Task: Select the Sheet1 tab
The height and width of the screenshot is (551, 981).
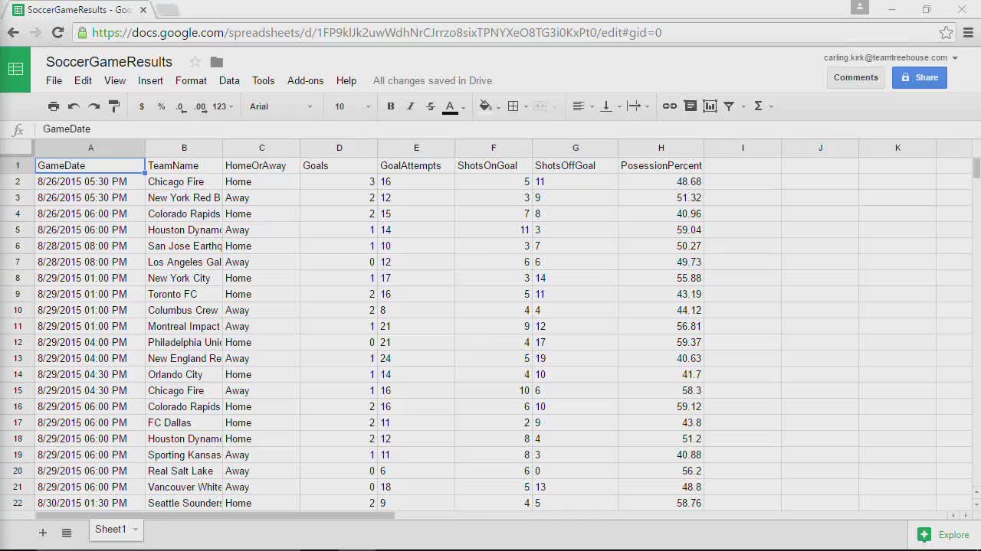Action: (x=110, y=529)
